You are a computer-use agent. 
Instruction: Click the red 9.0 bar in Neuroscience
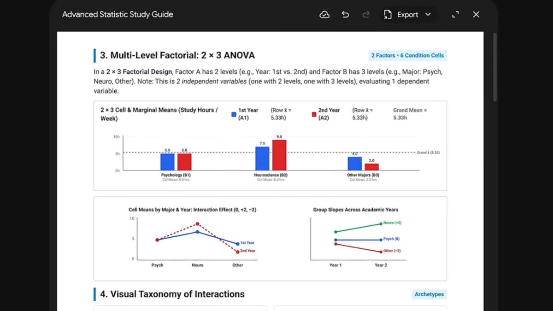tap(279, 155)
